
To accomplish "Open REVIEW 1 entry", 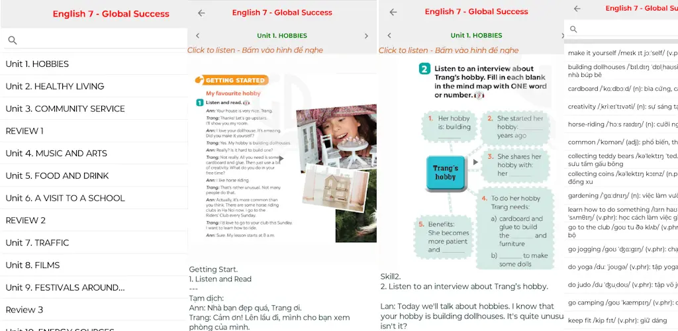I will point(94,131).
